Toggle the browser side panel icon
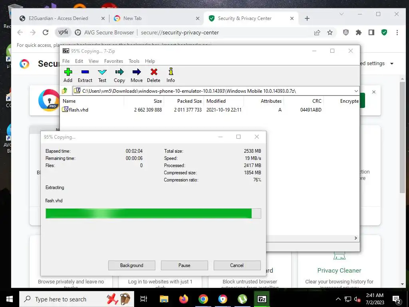The width and height of the screenshot is (409, 307). [371, 32]
